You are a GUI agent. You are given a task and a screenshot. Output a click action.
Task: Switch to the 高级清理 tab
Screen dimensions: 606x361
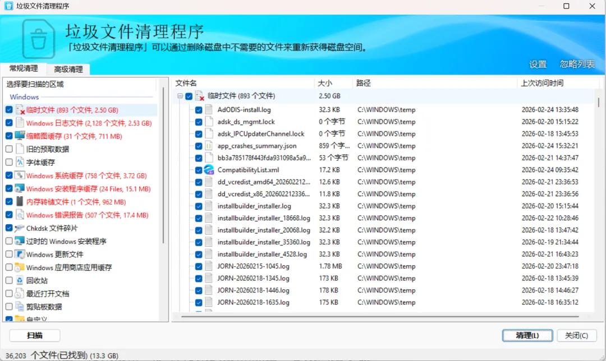68,69
